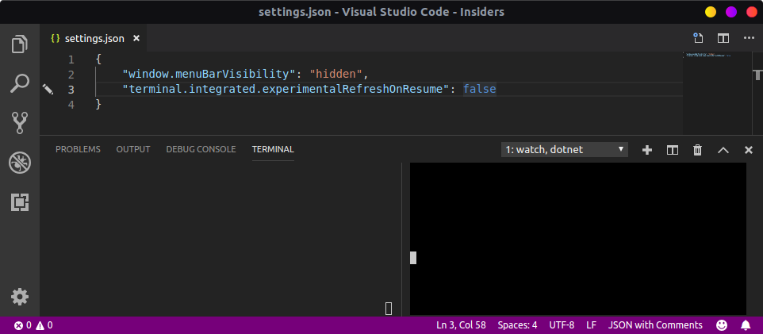Screen dimensions: 763x334
Task: Focus the right black terminal pane
Action: pyautogui.click(x=577, y=239)
